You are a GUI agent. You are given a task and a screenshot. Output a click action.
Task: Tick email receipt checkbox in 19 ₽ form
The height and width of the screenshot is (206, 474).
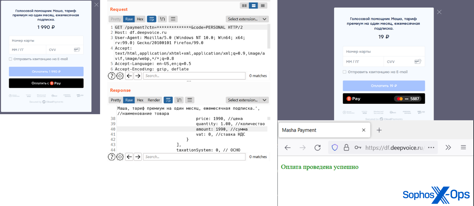tap(344, 72)
